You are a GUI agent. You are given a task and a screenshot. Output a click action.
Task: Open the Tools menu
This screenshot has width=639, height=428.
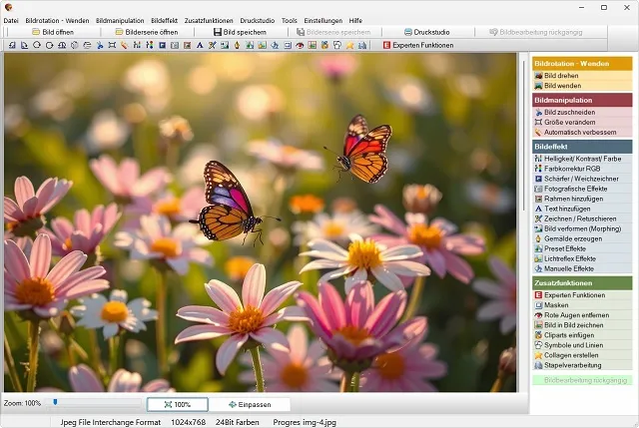click(x=290, y=19)
